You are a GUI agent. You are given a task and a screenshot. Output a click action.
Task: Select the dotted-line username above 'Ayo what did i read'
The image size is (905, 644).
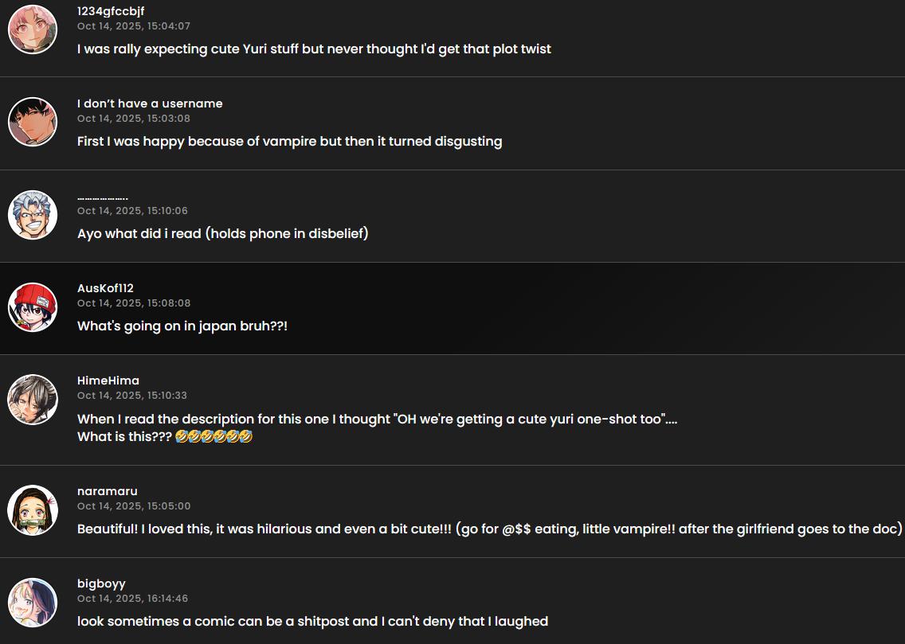pyautogui.click(x=103, y=197)
